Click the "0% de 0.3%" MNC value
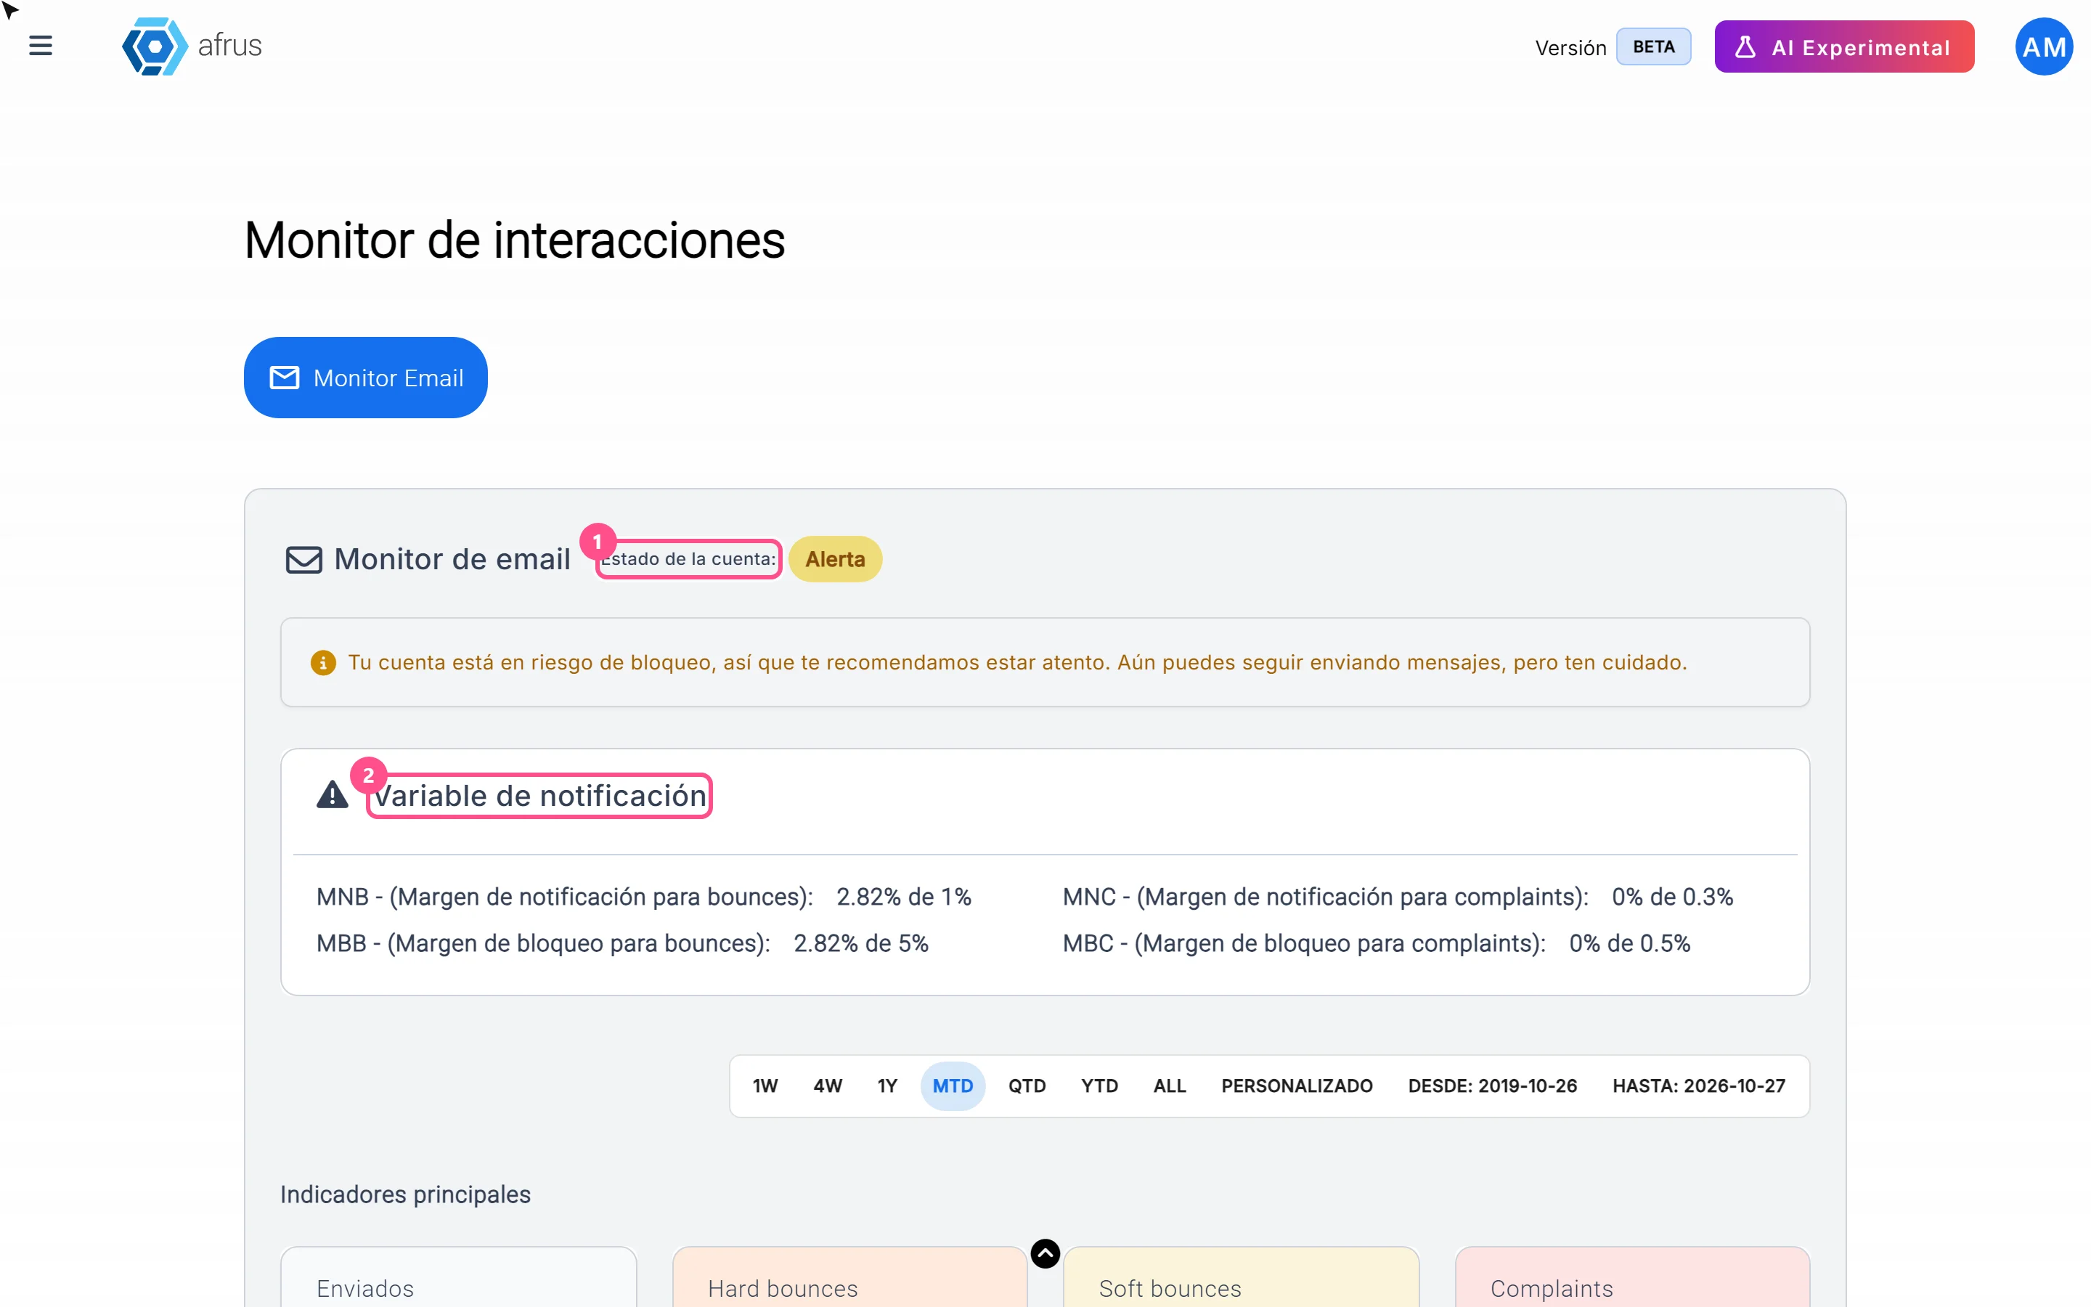This screenshot has width=2091, height=1307. [1672, 897]
